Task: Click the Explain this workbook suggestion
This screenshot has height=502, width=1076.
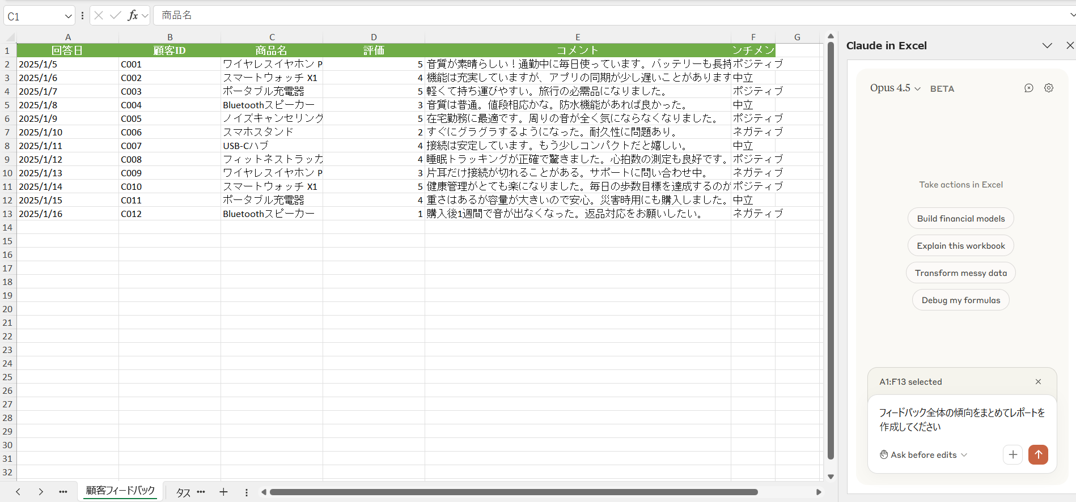Action: pyautogui.click(x=960, y=246)
